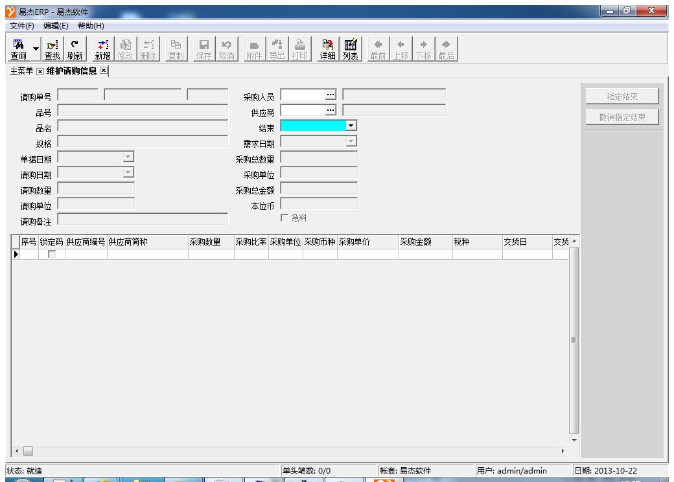Screen dimensions: 674x482
Task: Click the 指定结束 button
Action: coord(622,97)
